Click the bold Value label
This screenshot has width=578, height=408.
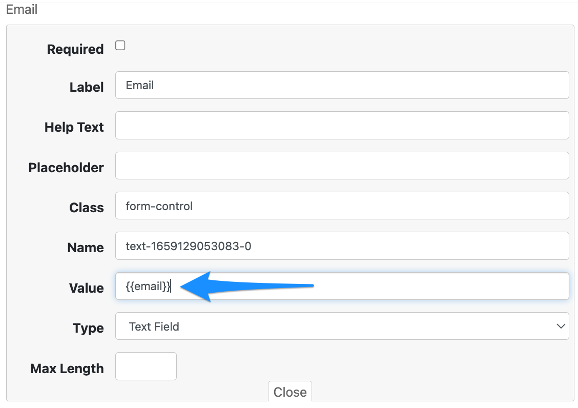click(x=86, y=288)
